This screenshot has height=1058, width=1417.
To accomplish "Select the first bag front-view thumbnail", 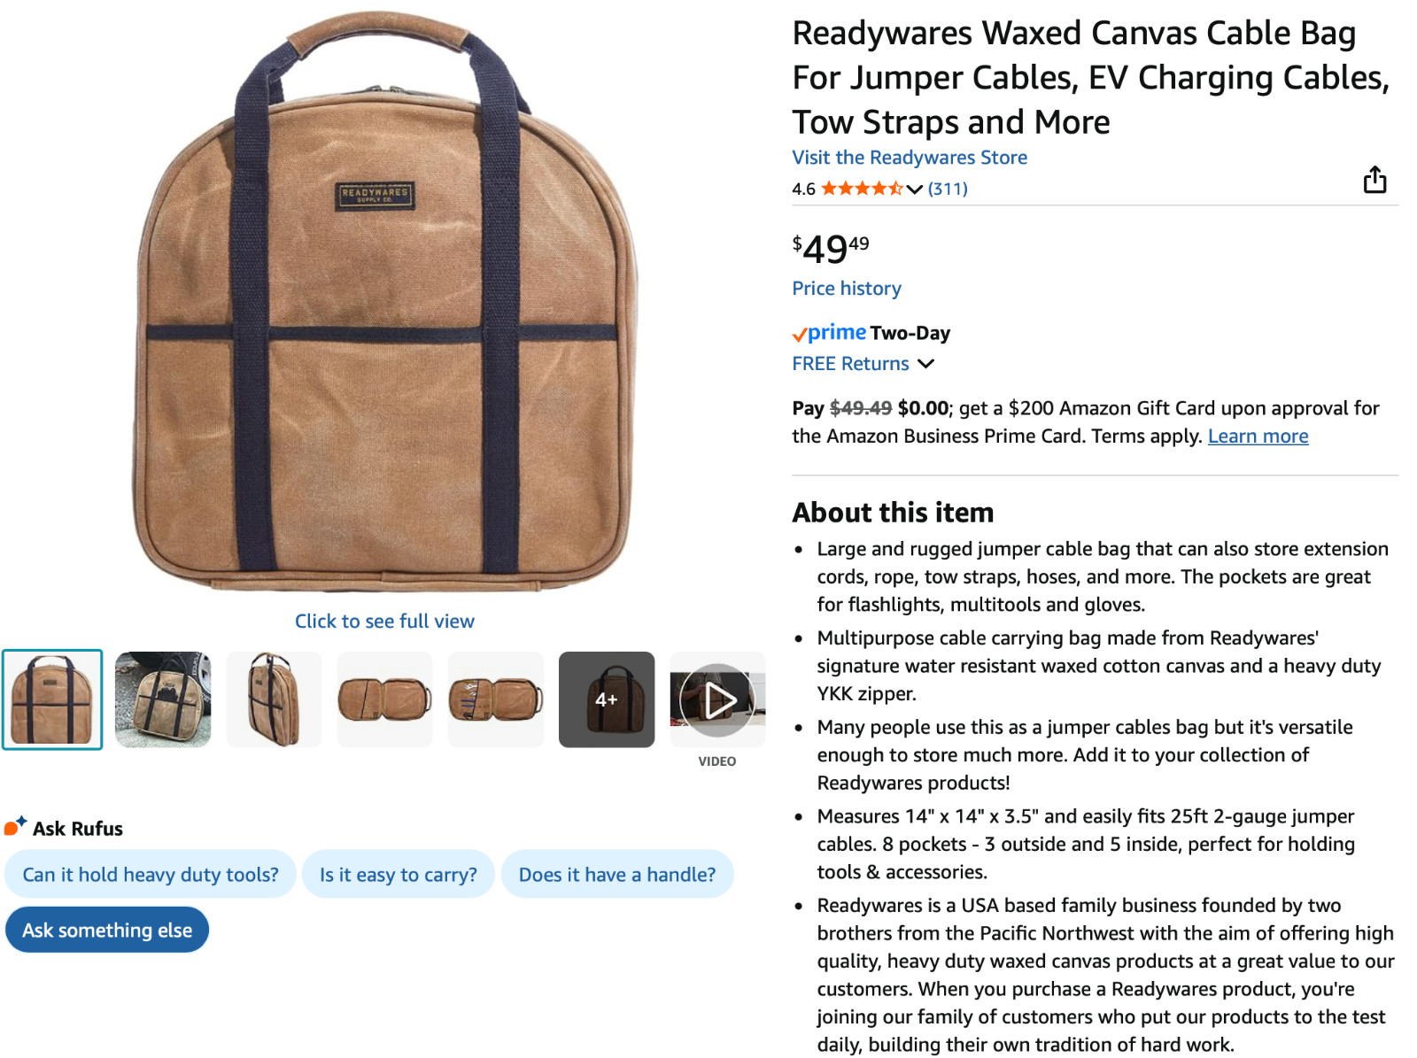I will click(52, 699).
